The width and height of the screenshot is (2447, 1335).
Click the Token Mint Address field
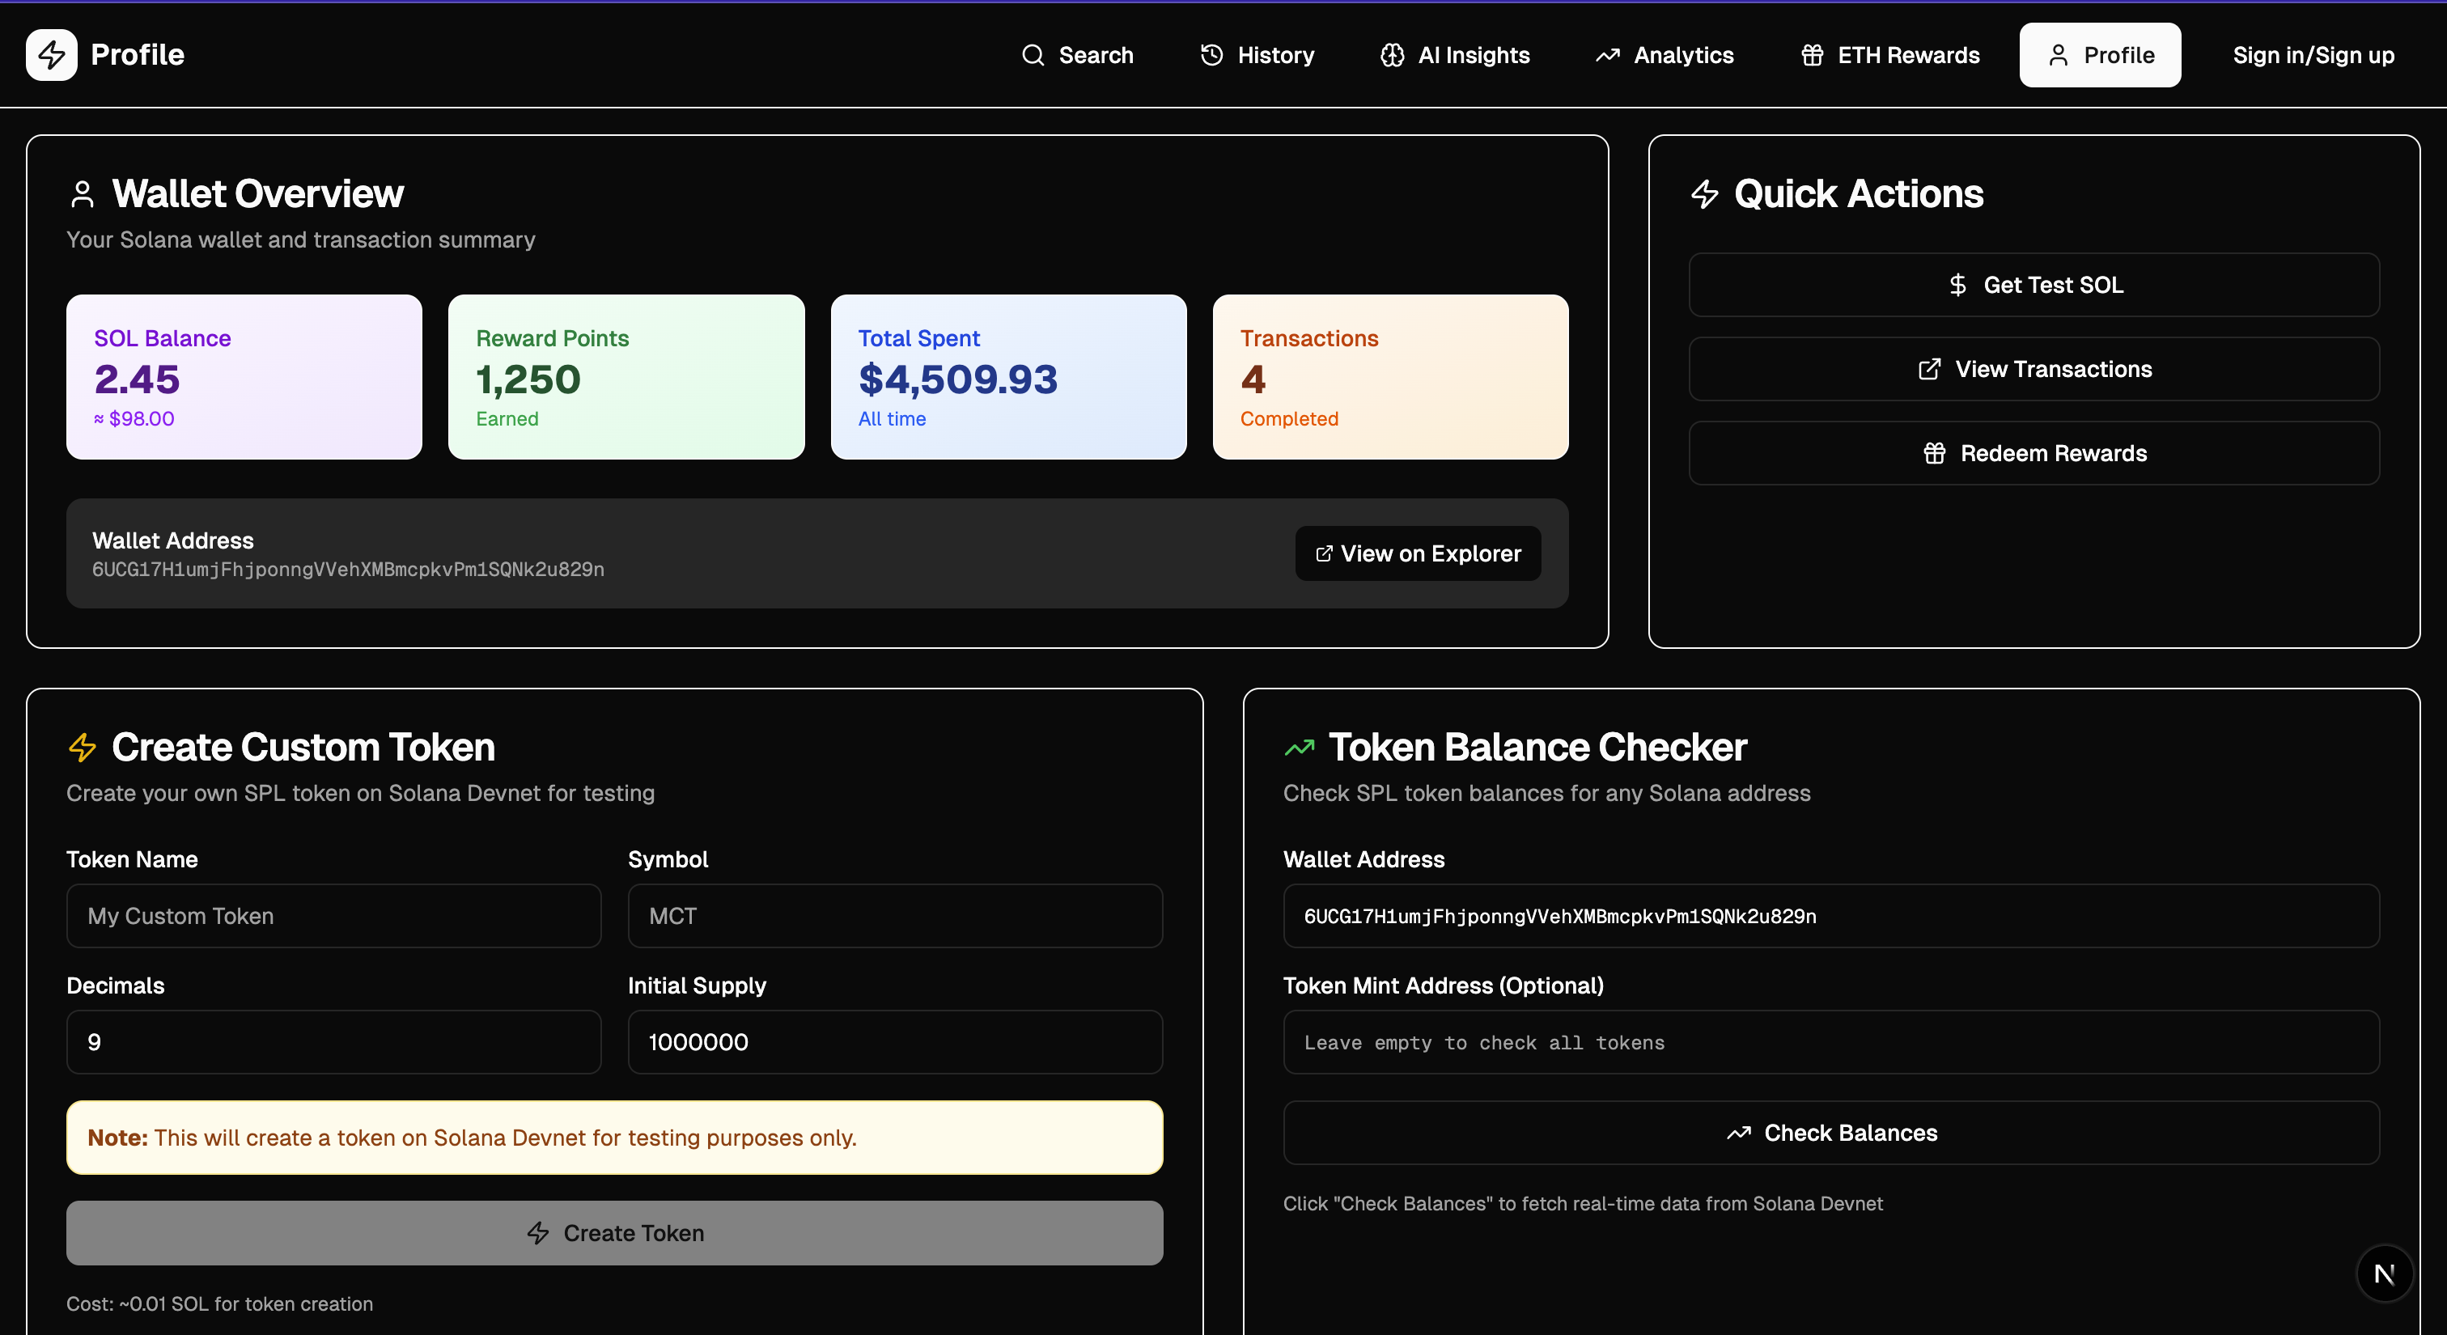tap(1830, 1043)
